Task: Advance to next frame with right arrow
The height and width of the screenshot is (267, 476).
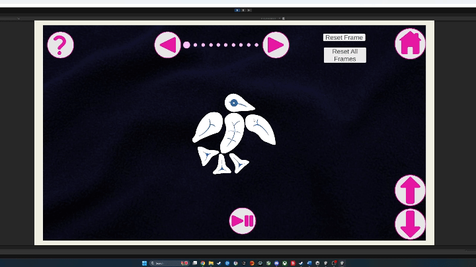Action: (276, 45)
